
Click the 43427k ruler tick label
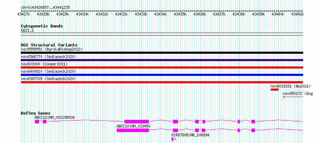click(24, 14)
